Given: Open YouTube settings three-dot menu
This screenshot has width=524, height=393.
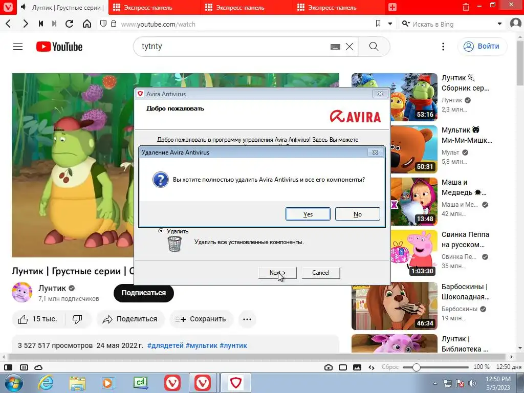Looking at the screenshot, I should 443,47.
